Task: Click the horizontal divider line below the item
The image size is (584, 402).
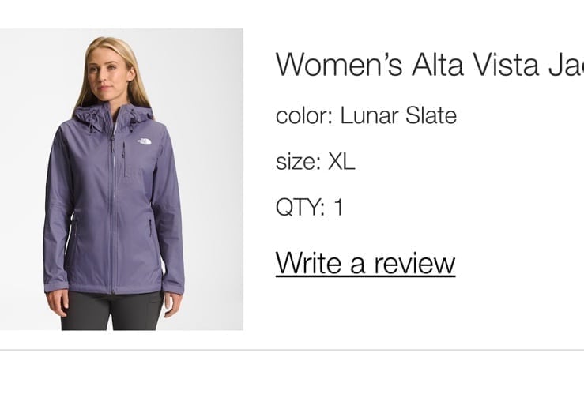Action: point(292,350)
